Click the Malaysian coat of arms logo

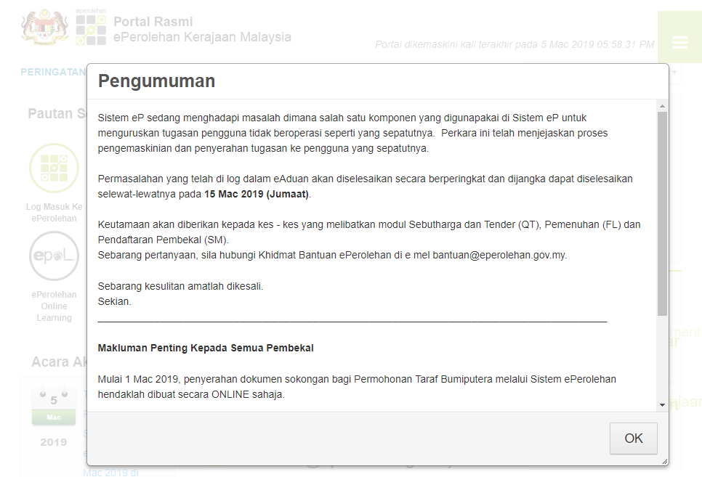[x=44, y=28]
